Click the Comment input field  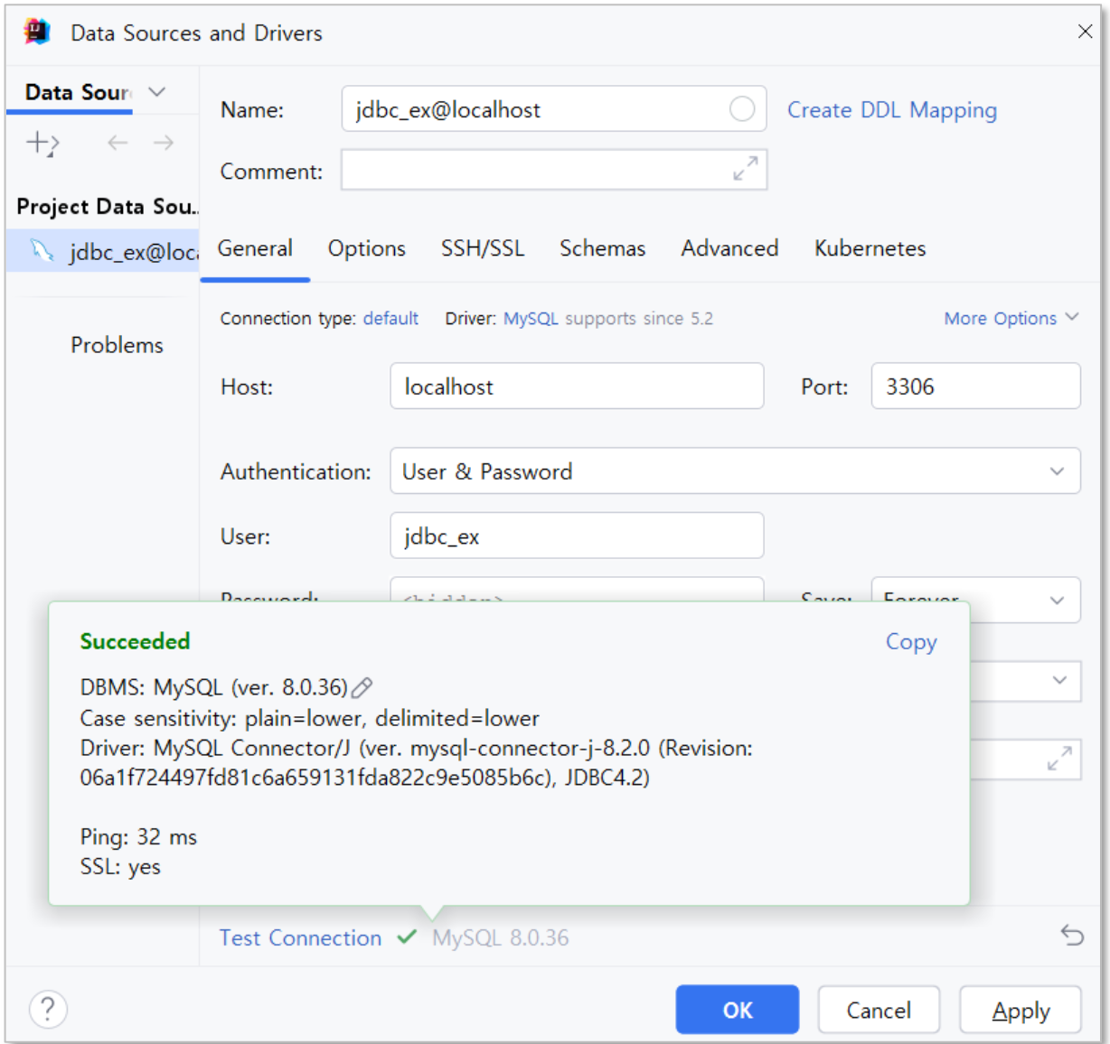point(554,170)
